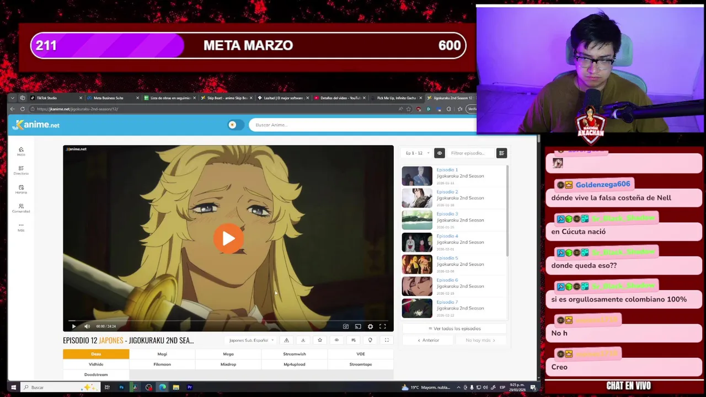Viewport: 706px width, 397px height.
Task: Open the Episodio 6 link
Action: coord(447,280)
